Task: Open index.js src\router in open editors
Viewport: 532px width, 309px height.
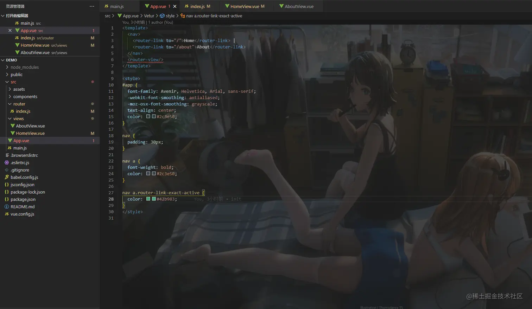Action: [50, 38]
